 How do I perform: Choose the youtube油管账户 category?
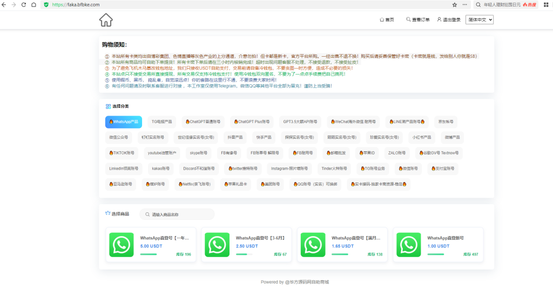click(x=162, y=153)
